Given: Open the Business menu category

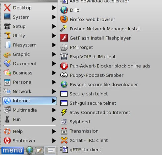Looking at the screenshot, I should (x=29, y=73).
